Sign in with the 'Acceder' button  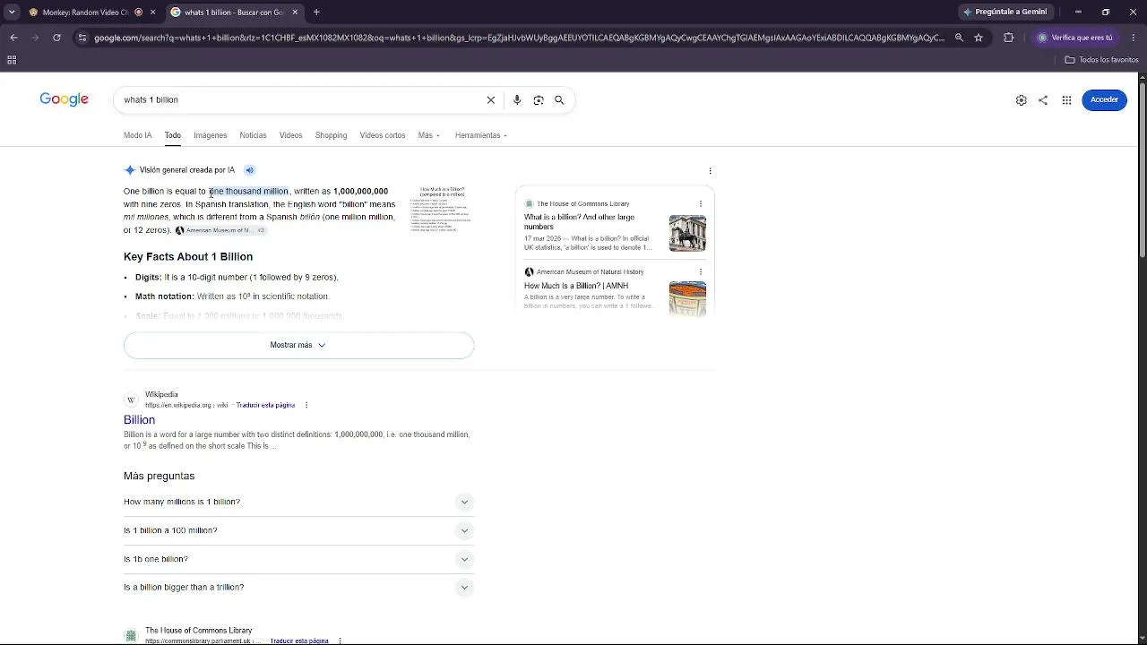point(1104,100)
